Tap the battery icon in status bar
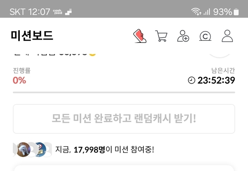The width and height of the screenshot is (248, 171). coord(236,12)
